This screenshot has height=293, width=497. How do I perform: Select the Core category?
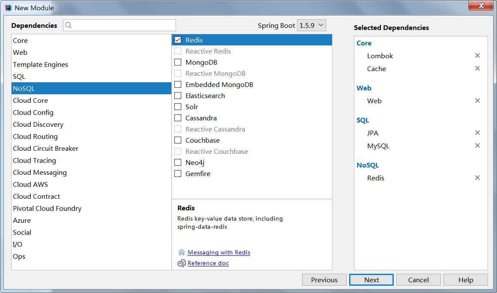pyautogui.click(x=91, y=41)
